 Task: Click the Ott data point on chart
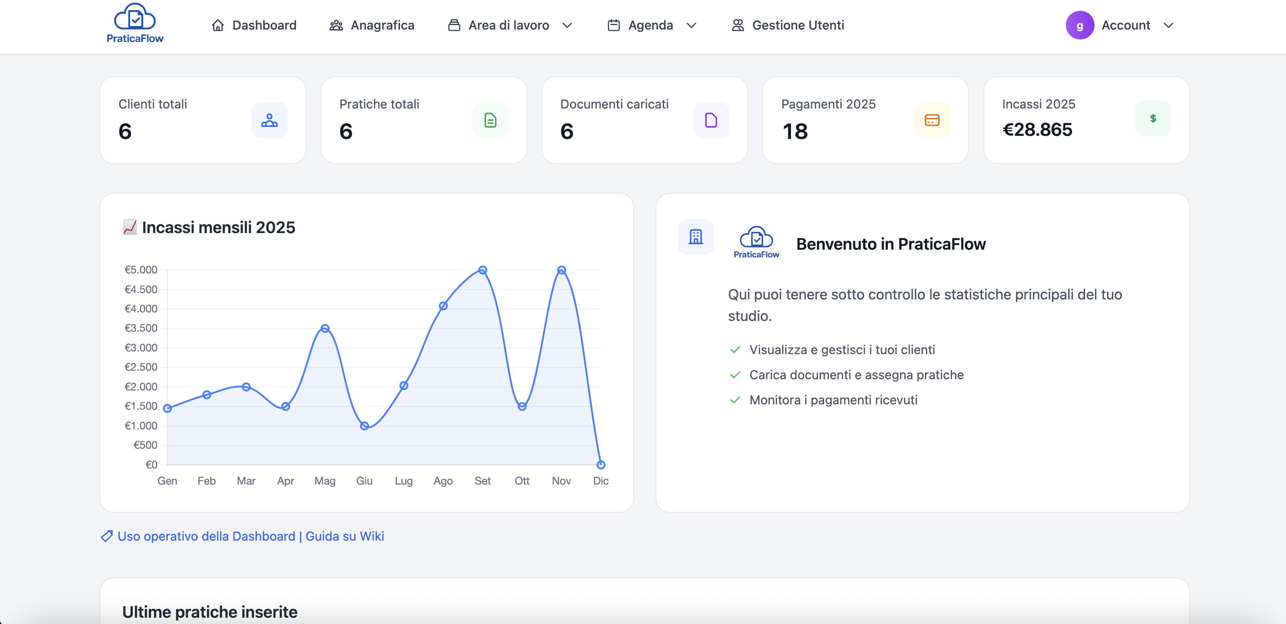coord(522,406)
